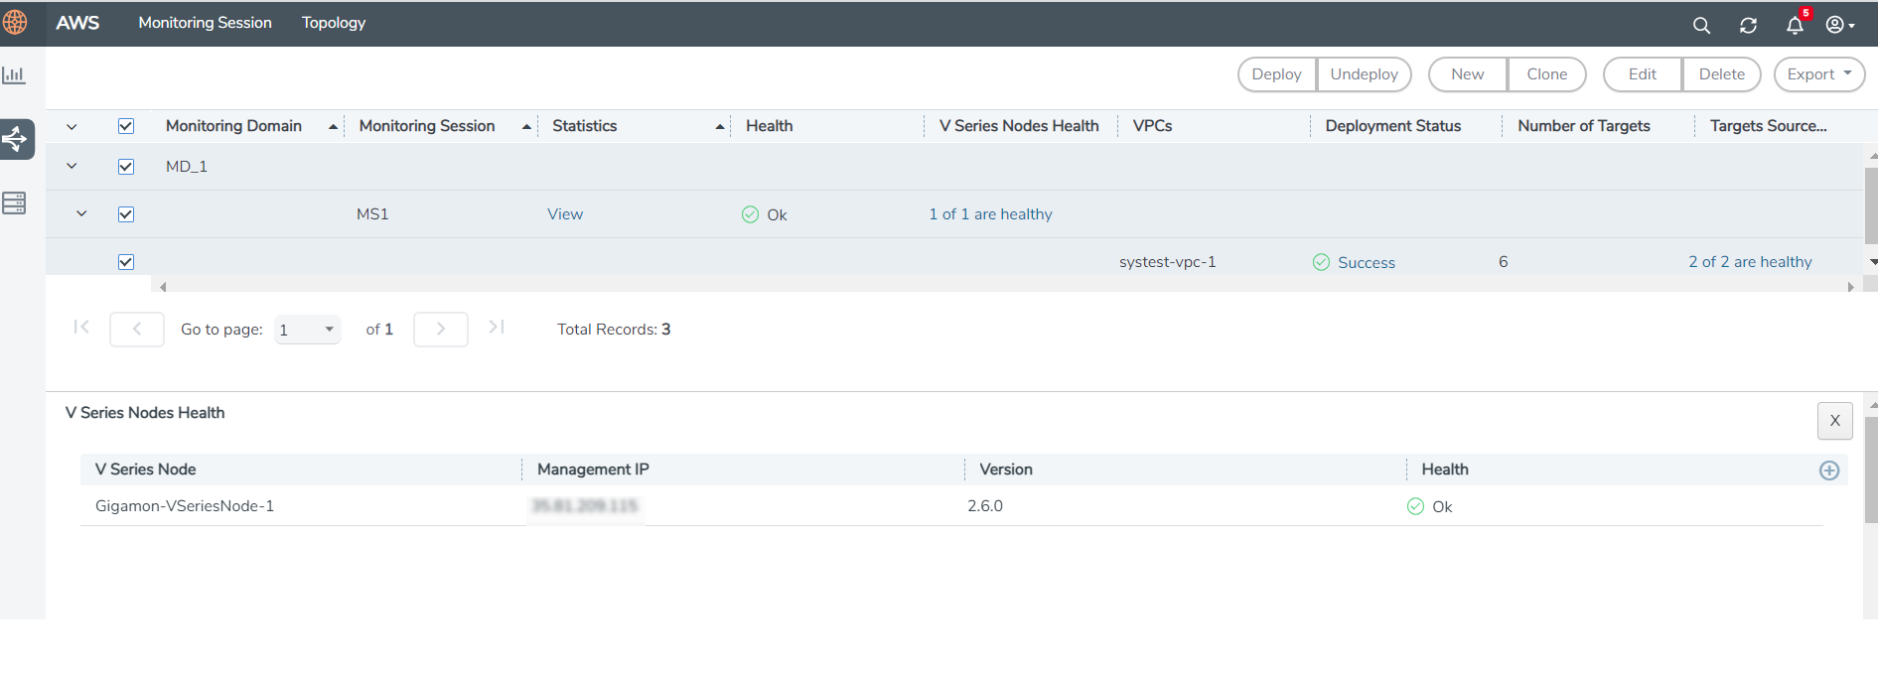Open the Monitoring Session tab
The width and height of the screenshot is (1878, 675).
click(x=205, y=23)
